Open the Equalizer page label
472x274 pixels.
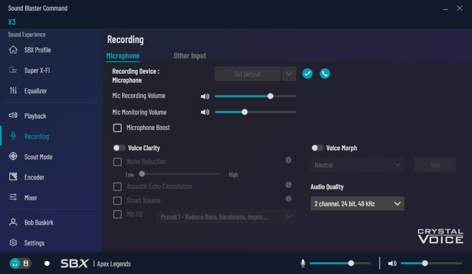(35, 91)
